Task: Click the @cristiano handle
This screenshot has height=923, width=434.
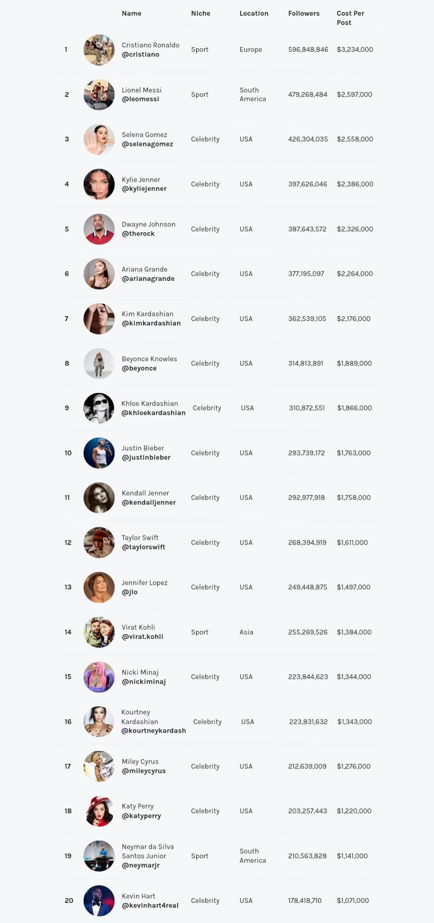Action: coord(140,54)
